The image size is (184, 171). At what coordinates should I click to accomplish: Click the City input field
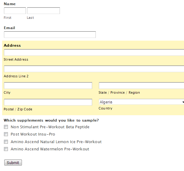(x=48, y=85)
